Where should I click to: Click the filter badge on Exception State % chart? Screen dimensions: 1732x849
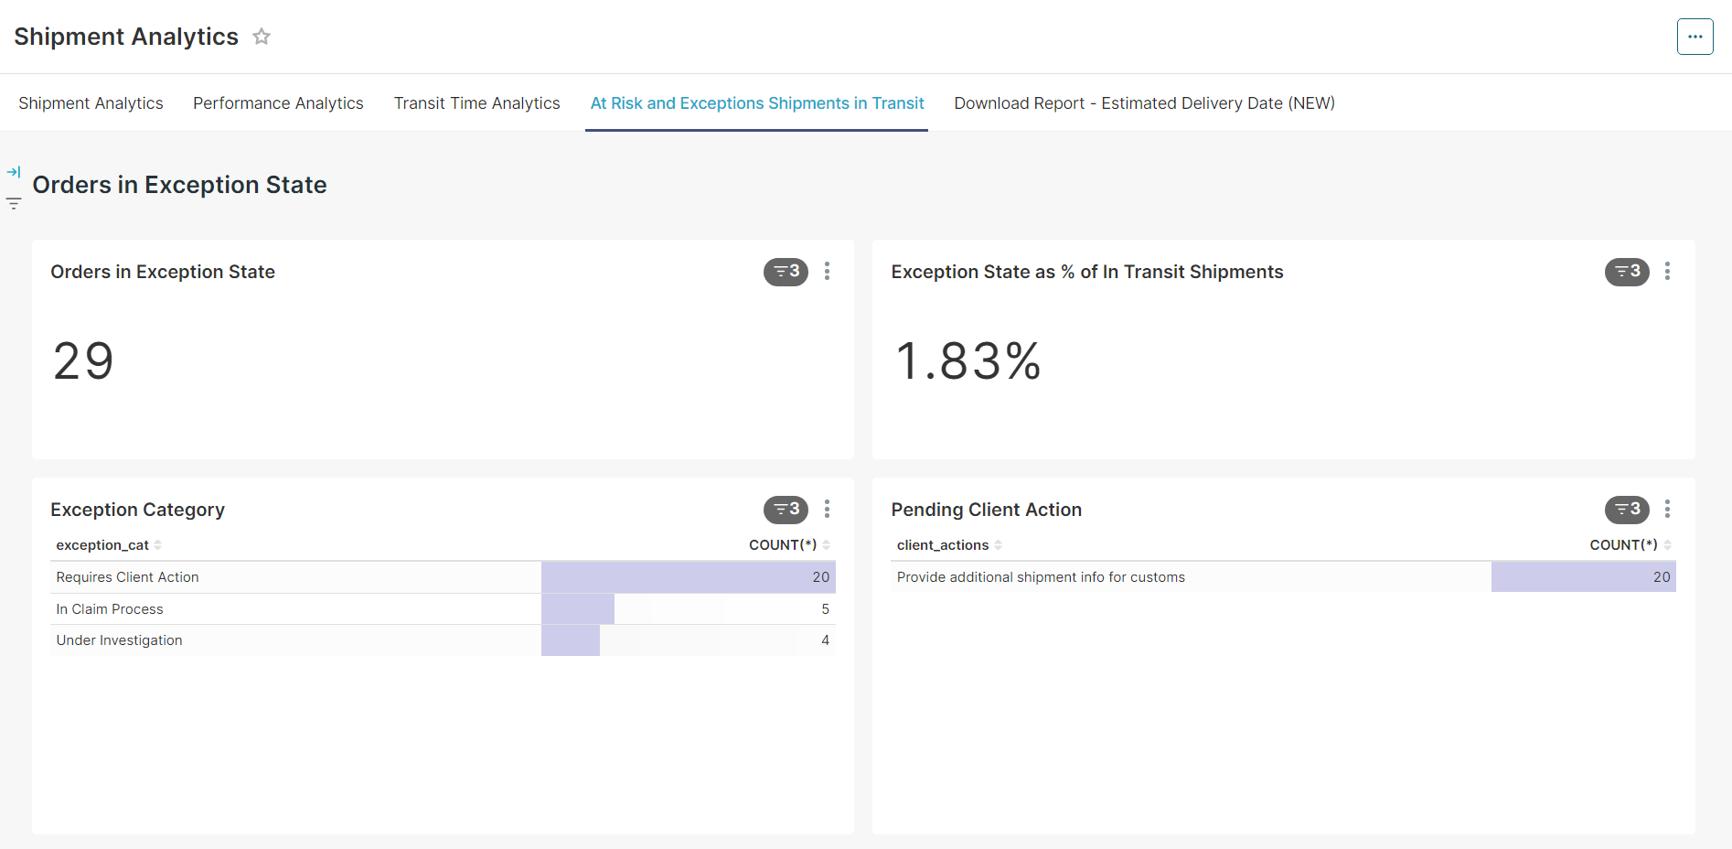(1626, 272)
